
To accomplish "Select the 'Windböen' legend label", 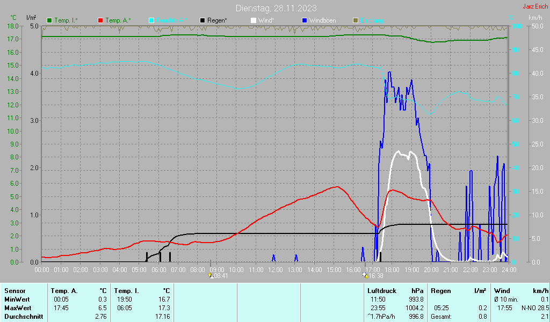I will click(x=322, y=20).
